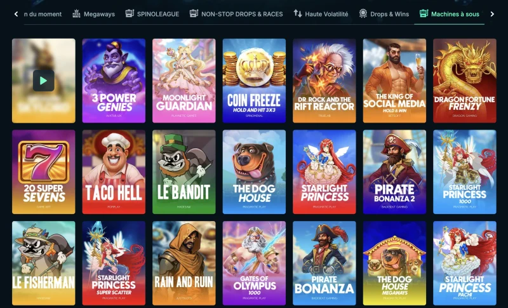Open the Taco Hell slot tile
Image resolution: width=508 pixels, height=308 pixels.
tap(114, 172)
